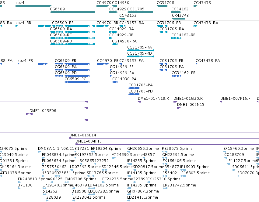Click the CR42743 gene label

coord(180,15)
